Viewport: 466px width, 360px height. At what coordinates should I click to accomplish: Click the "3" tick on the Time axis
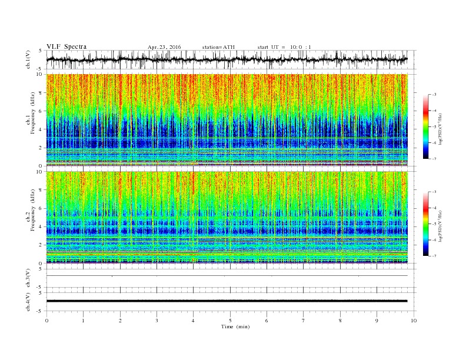[x=157, y=321]
